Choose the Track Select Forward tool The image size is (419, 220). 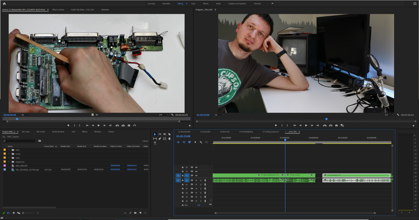160,134
